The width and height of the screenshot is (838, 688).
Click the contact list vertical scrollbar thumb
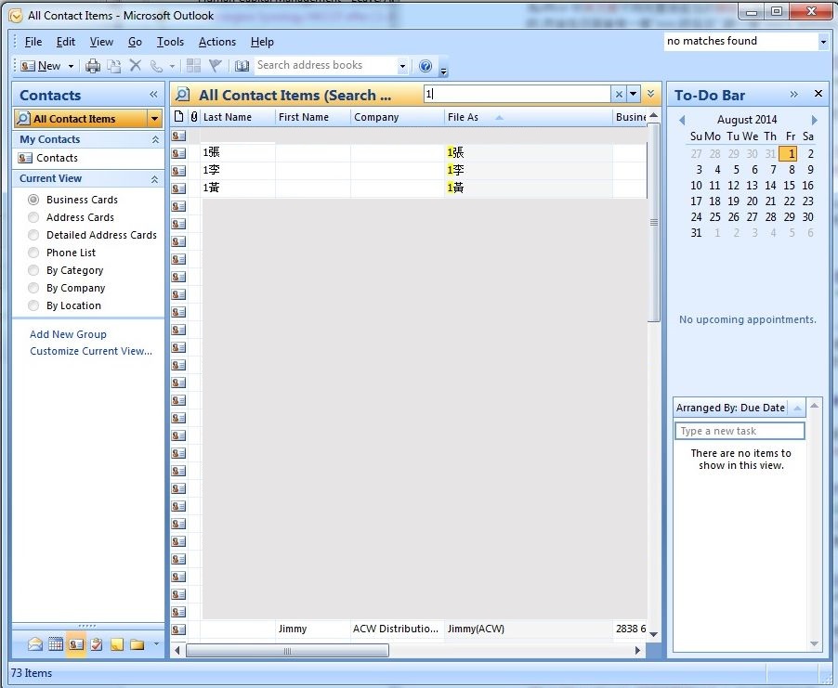(x=654, y=222)
